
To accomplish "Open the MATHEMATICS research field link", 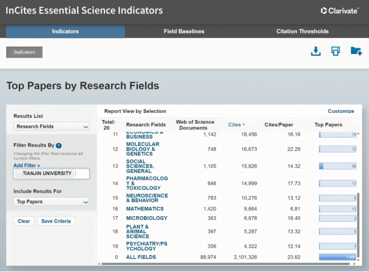I will pos(145,209).
